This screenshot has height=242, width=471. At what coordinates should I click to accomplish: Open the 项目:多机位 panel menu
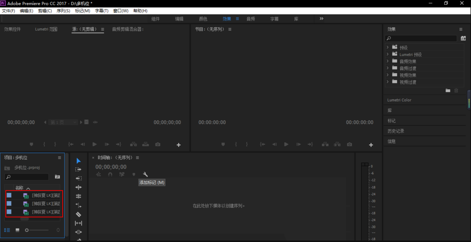tap(59, 157)
